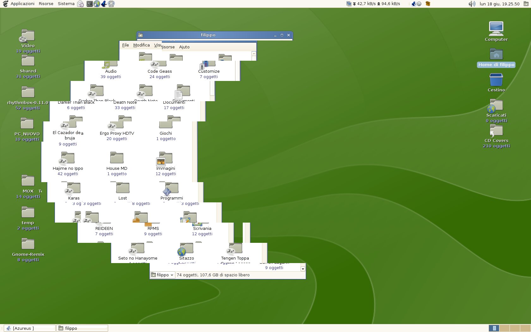Open the Applicazioni menu
The width and height of the screenshot is (531, 332).
click(x=22, y=4)
